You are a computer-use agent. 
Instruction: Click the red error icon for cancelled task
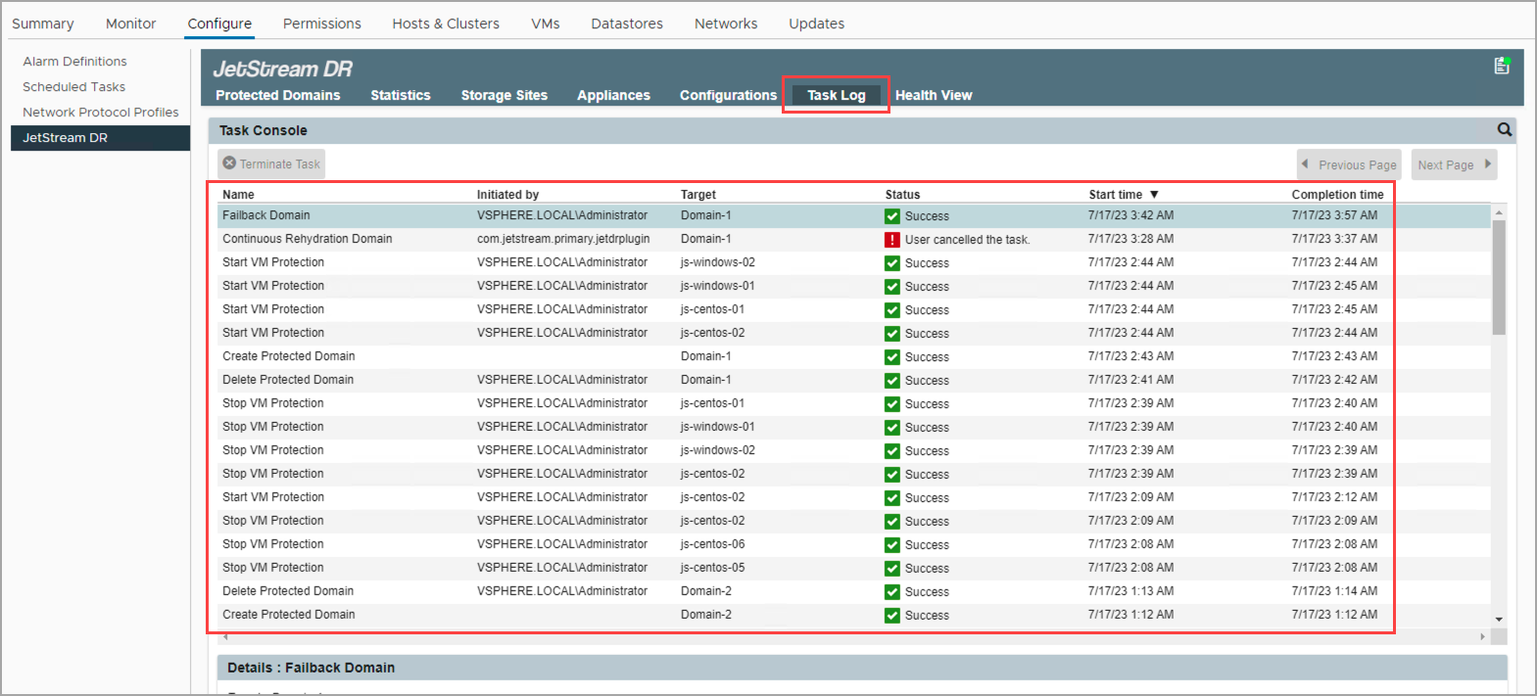pos(892,240)
